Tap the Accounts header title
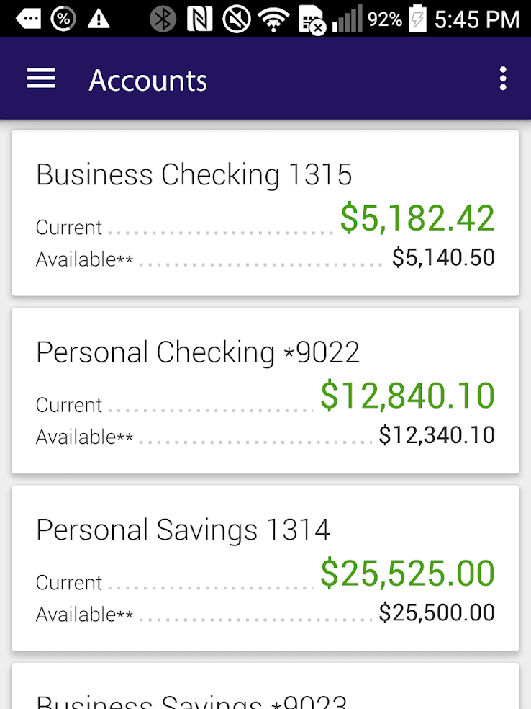The width and height of the screenshot is (531, 709). pos(148,81)
